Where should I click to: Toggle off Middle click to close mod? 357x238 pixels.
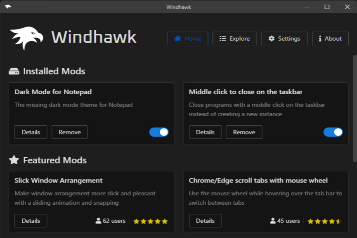coord(333,132)
